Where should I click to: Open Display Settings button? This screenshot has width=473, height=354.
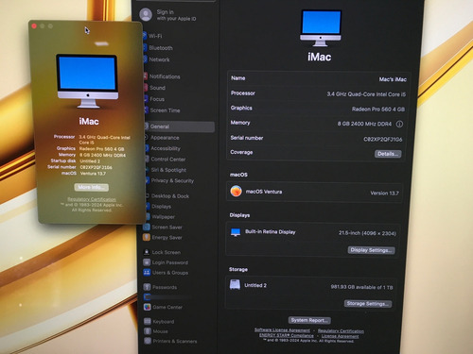click(x=371, y=250)
